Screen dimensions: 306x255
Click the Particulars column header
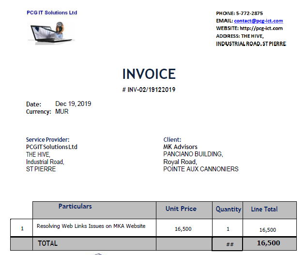coord(75,206)
